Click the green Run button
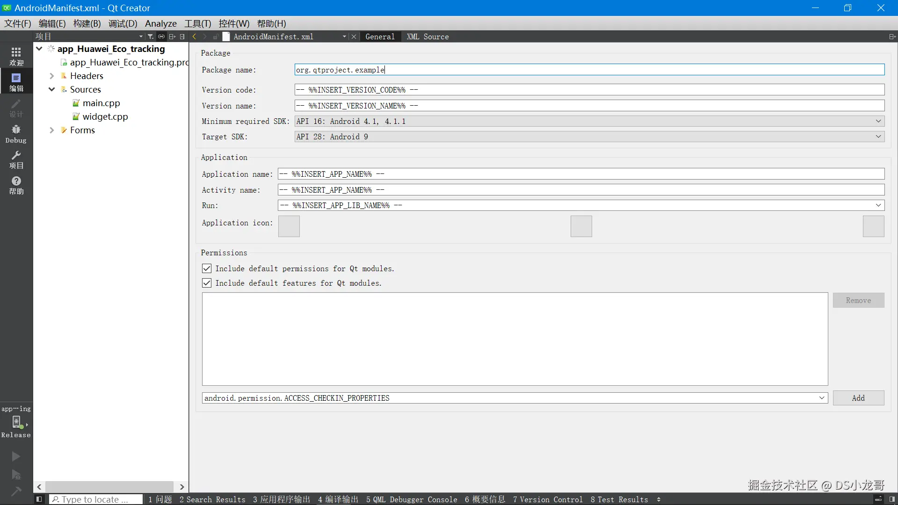This screenshot has height=505, width=898. click(16, 456)
